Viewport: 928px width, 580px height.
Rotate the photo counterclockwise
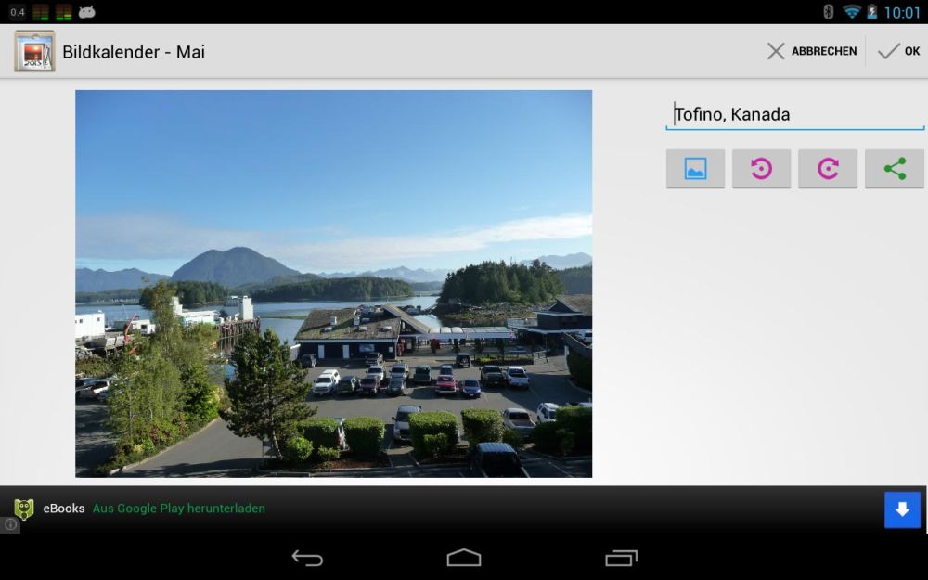tap(761, 169)
